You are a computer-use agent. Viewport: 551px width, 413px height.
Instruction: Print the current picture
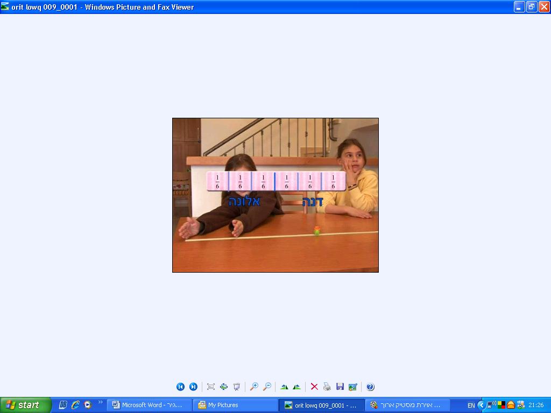tap(327, 387)
